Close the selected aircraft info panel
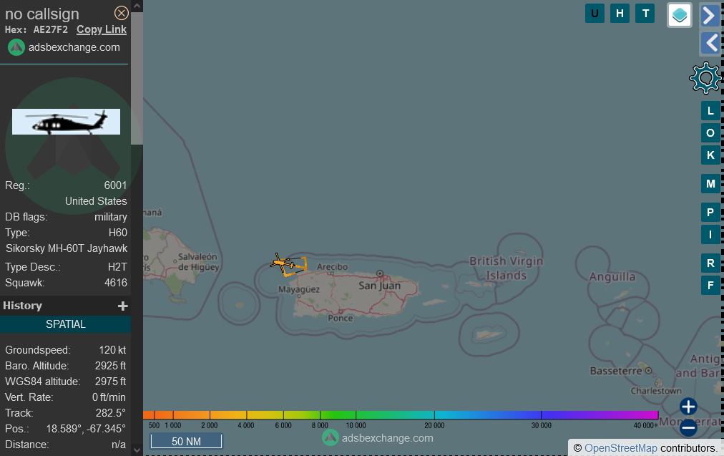 [122, 13]
